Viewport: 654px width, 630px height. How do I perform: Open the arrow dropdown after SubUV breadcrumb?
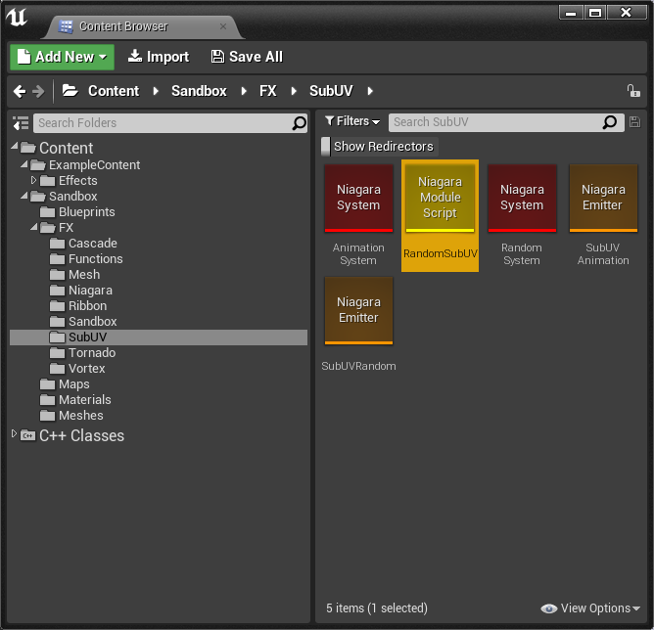coord(370,91)
